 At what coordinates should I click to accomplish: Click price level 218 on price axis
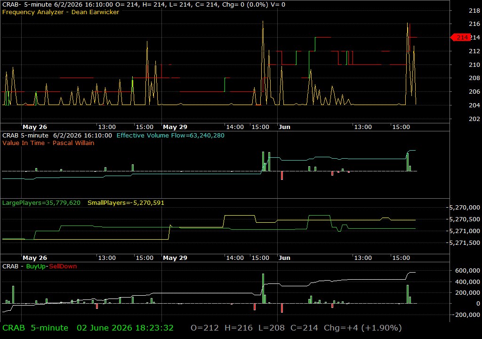[474, 10]
